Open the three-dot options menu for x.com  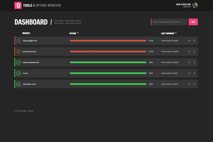194,73
